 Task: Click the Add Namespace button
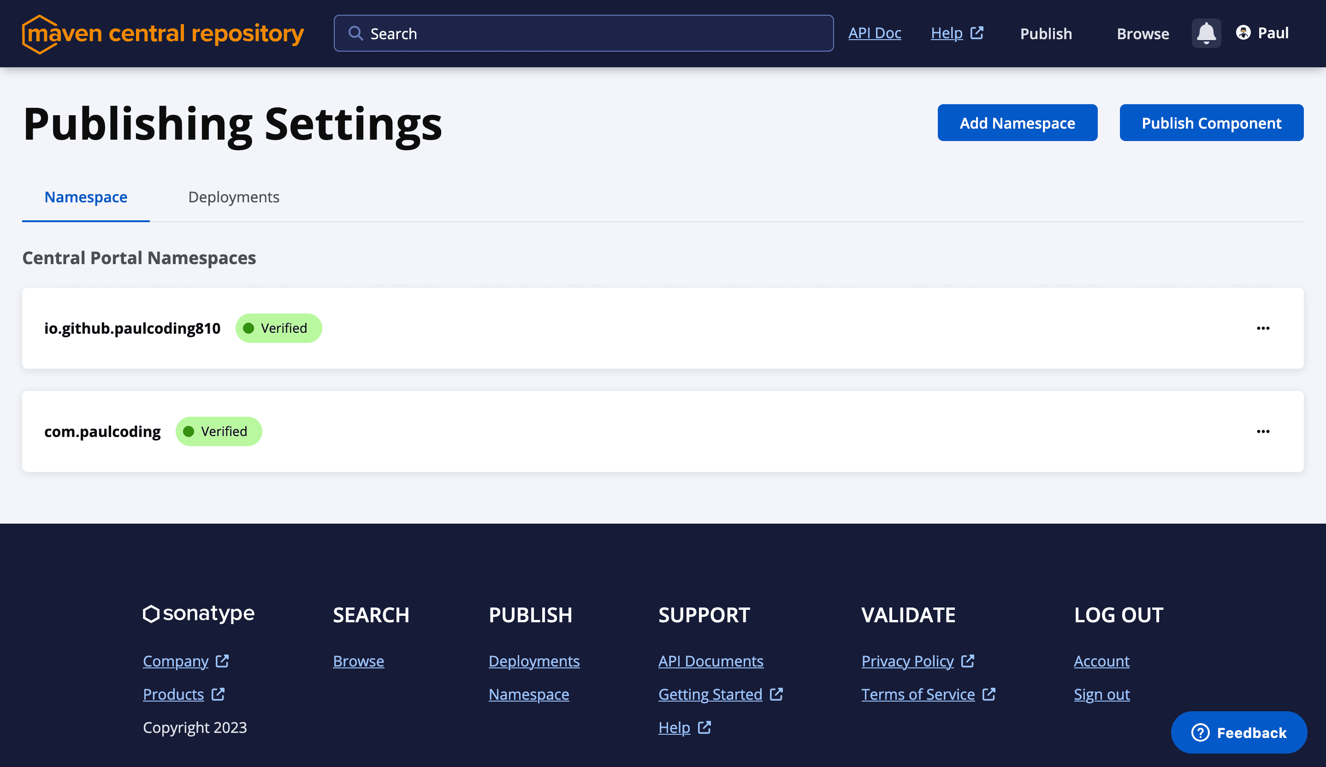[1017, 123]
